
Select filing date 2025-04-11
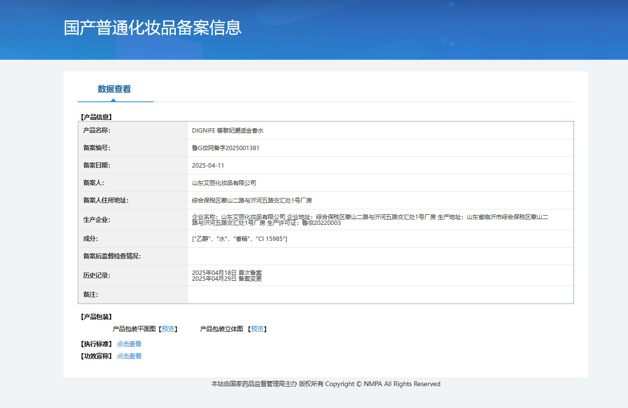click(x=208, y=166)
